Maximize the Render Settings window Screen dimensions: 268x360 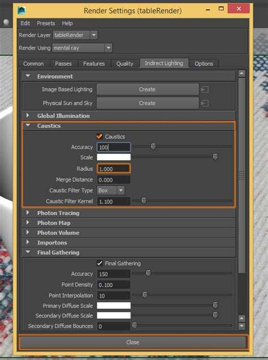(221, 8)
